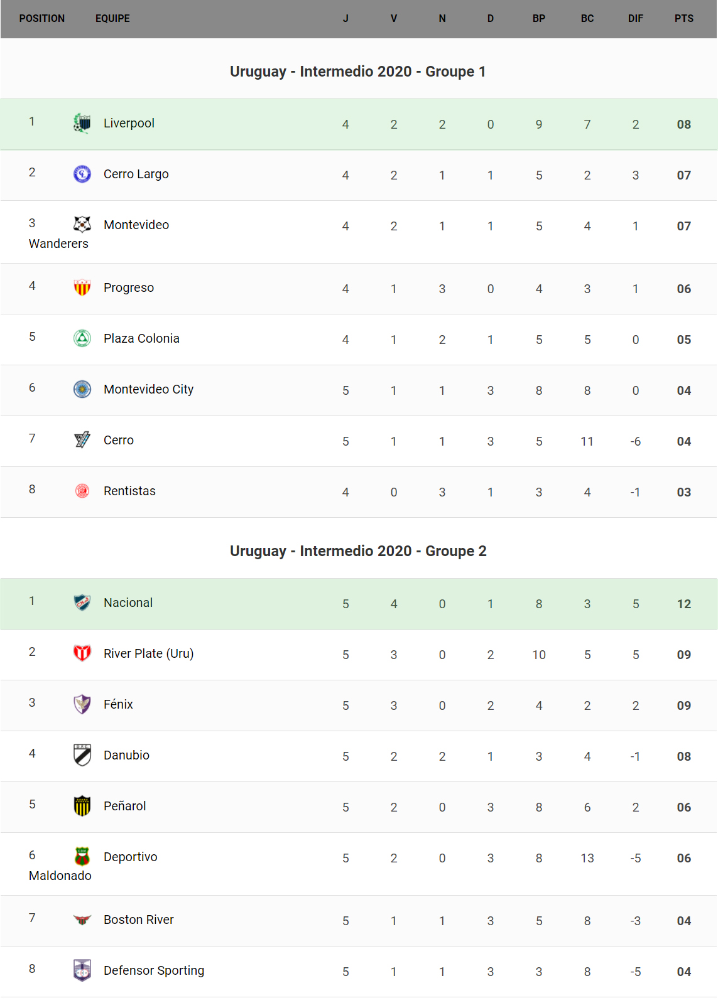The width and height of the screenshot is (718, 1003).
Task: Click the Nacional shield logo
Action: [82, 603]
